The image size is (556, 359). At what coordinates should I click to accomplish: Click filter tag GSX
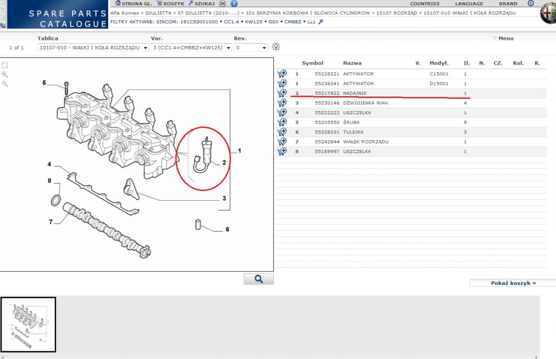coord(273,22)
